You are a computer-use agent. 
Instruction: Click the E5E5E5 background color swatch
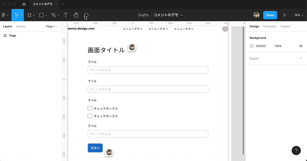pos(252,46)
